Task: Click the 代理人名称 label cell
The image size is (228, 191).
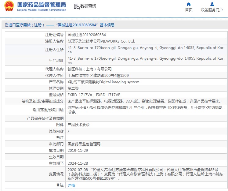Action: pos(35,69)
